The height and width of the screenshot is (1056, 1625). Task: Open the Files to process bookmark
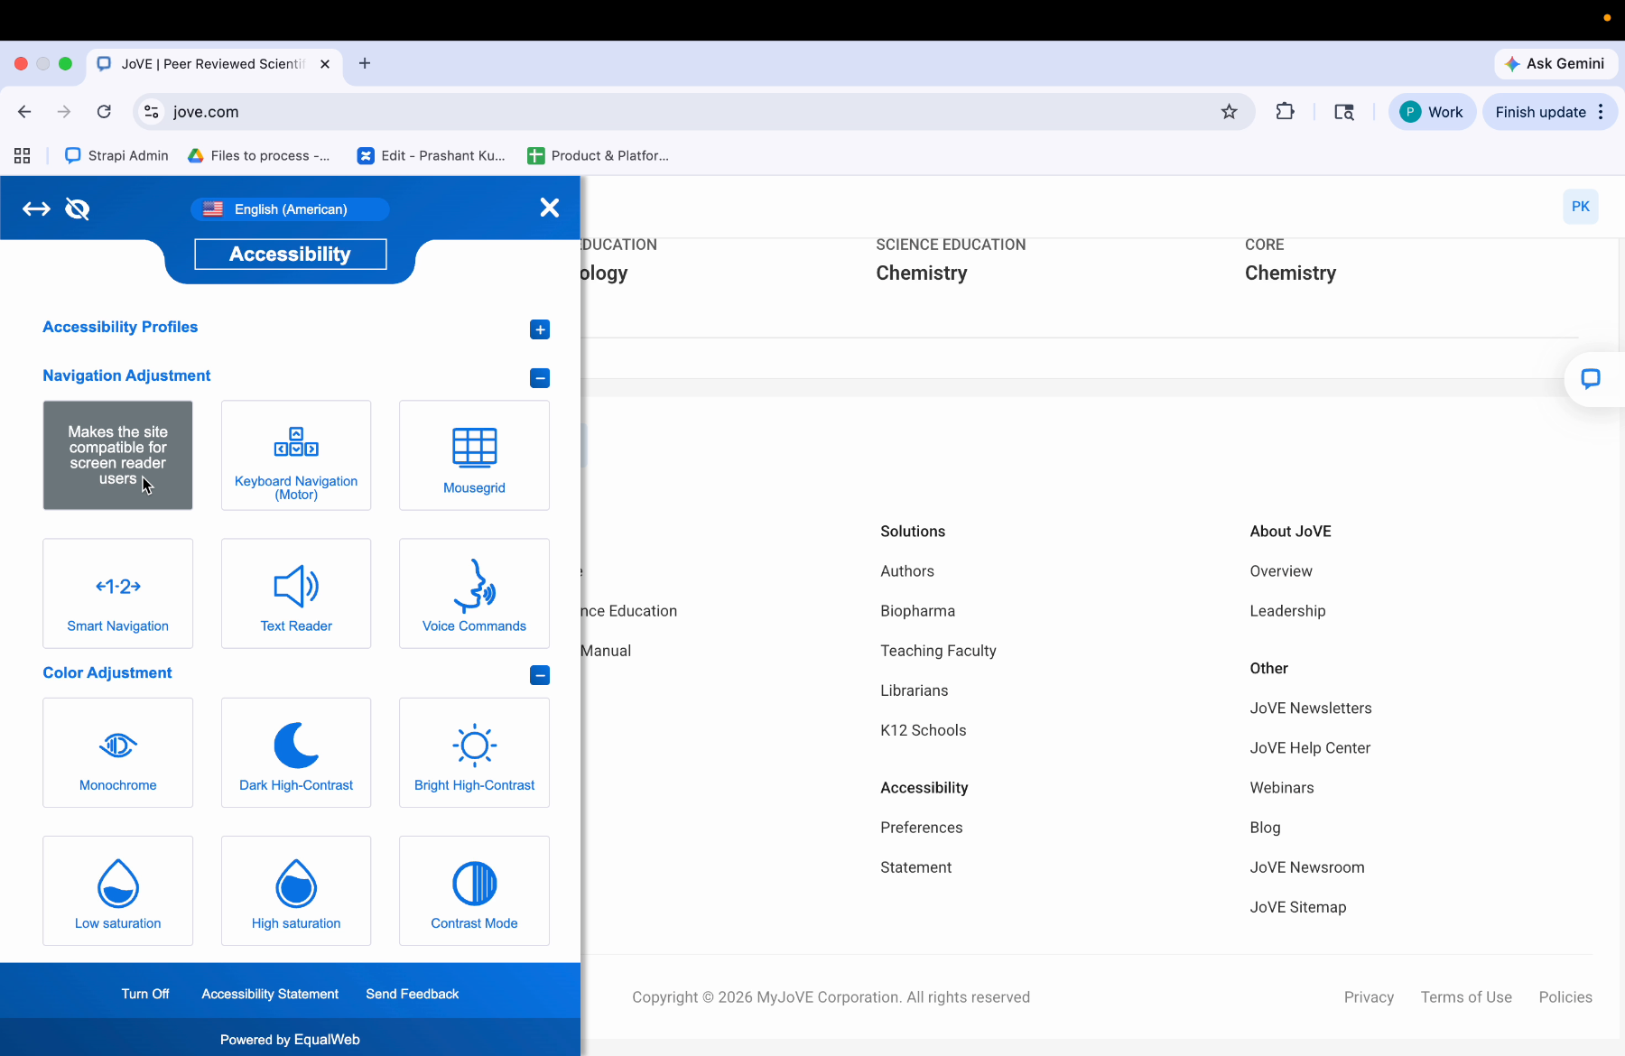pos(259,155)
